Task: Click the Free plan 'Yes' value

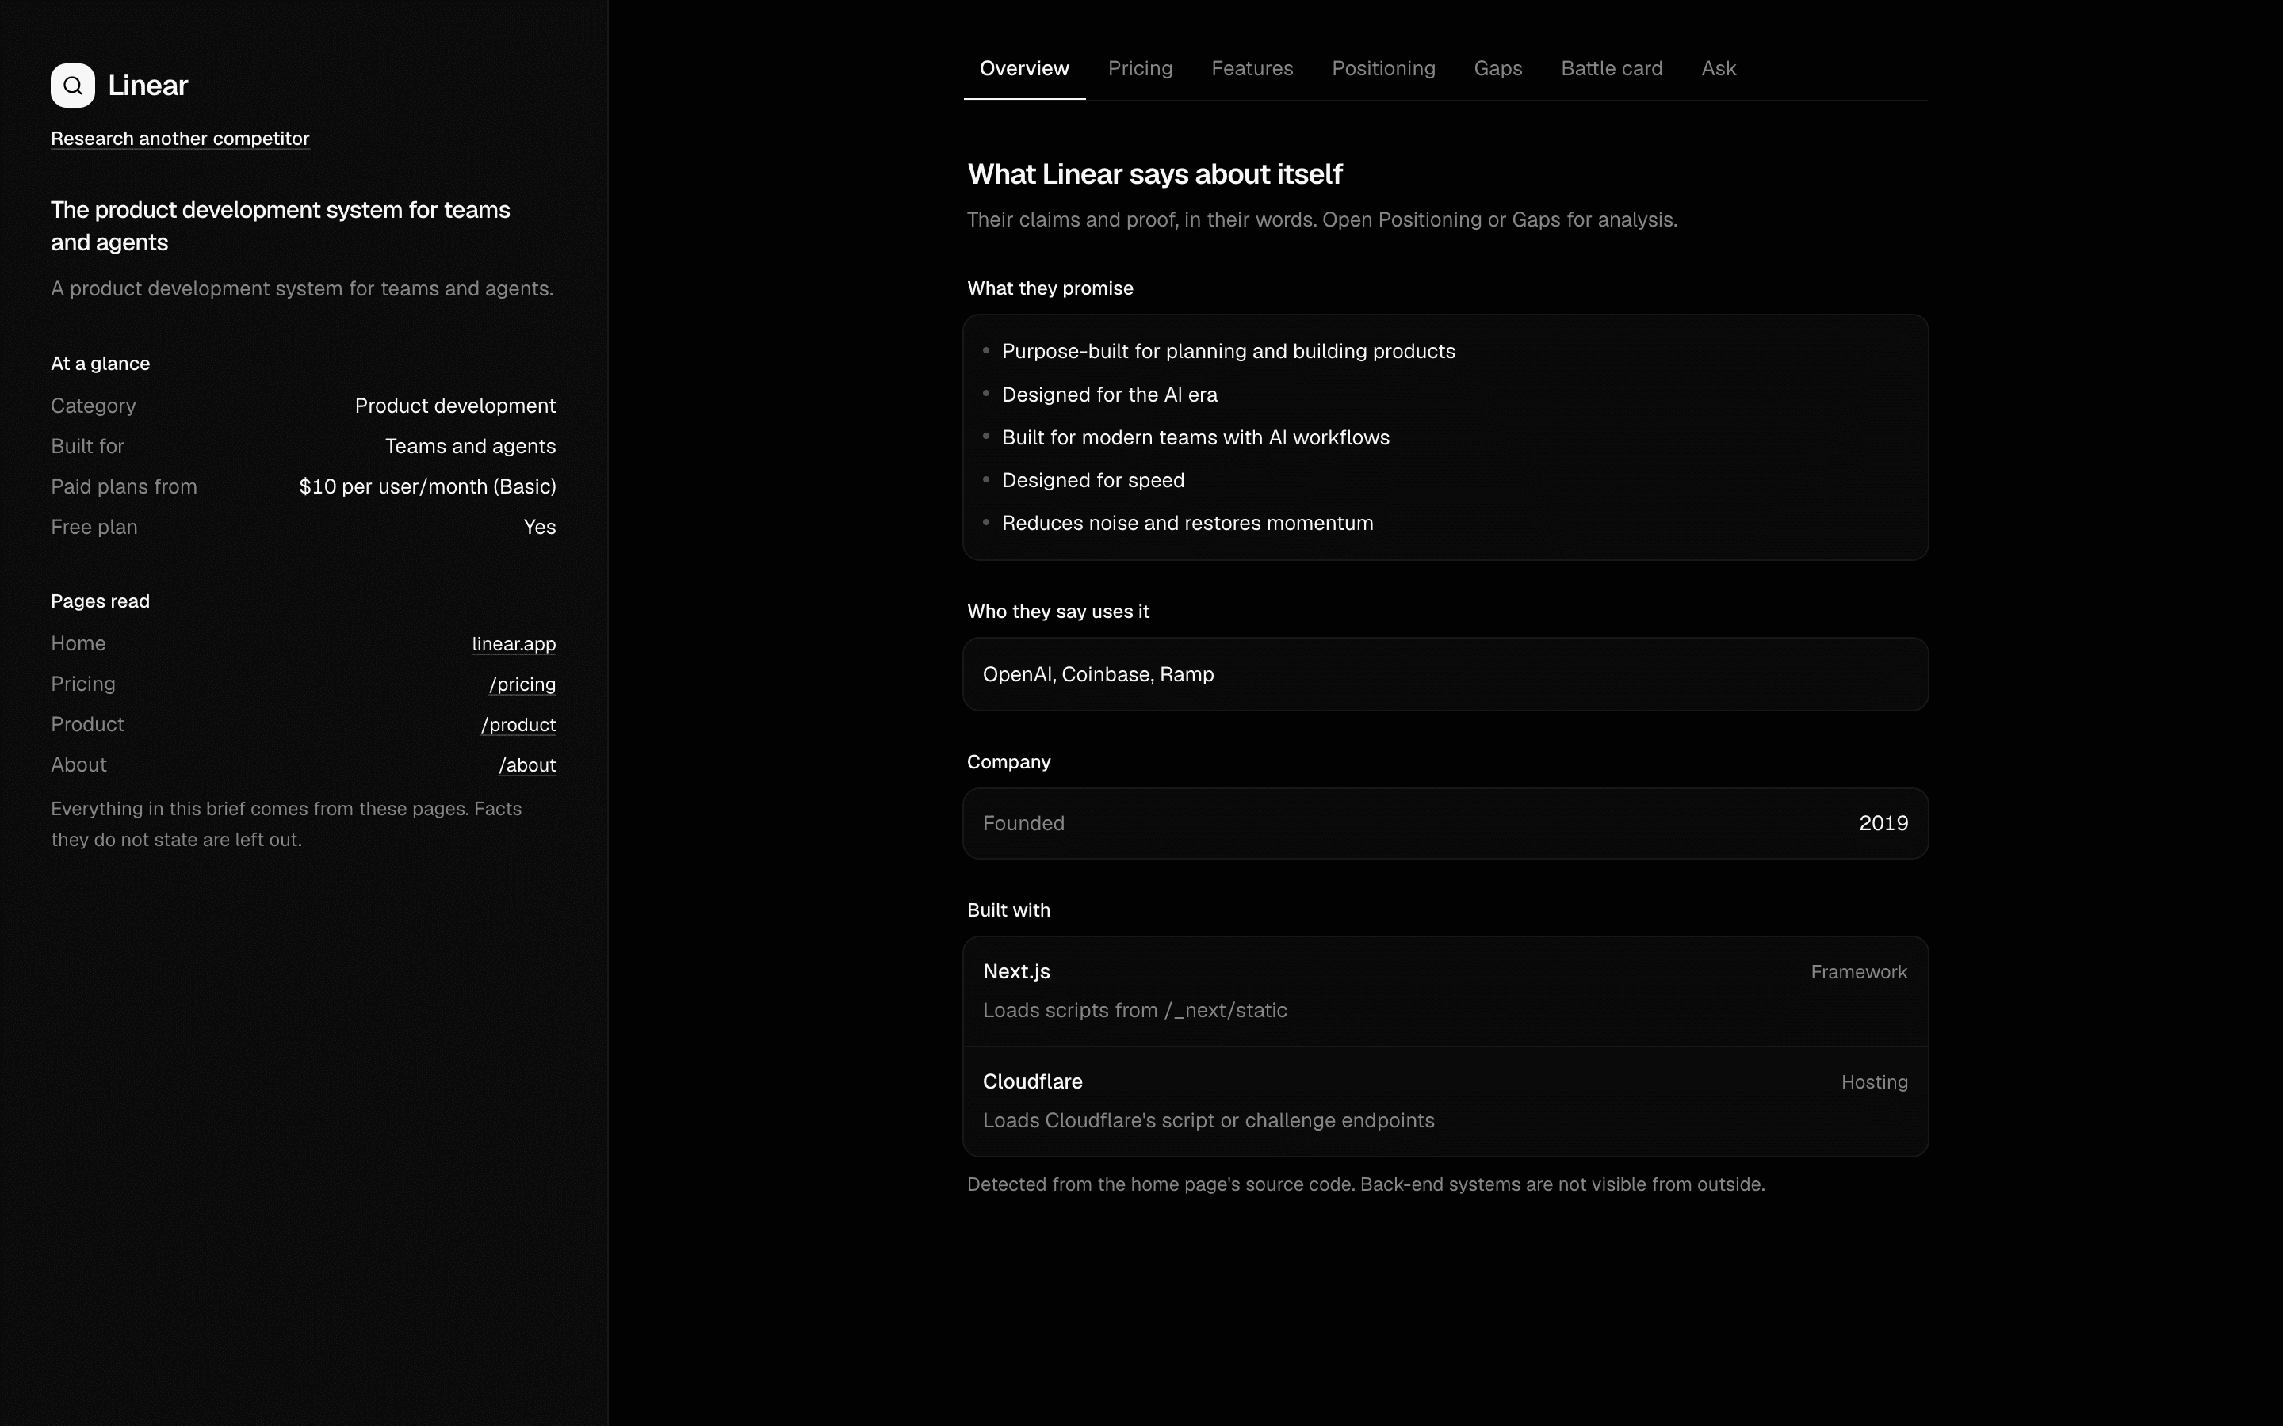Action: [540, 528]
